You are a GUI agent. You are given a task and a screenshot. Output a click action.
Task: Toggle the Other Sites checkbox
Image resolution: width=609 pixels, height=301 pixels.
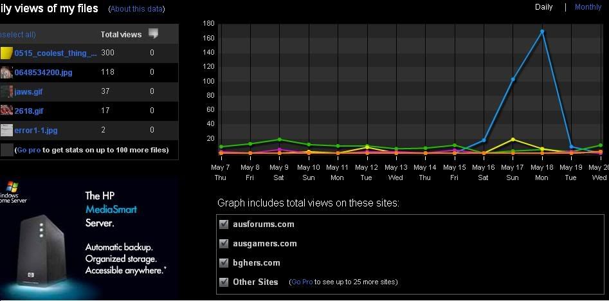tap(224, 282)
